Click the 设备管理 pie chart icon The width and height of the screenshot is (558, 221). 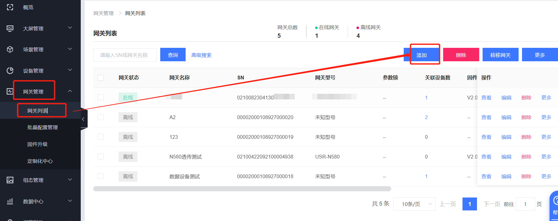click(x=10, y=71)
